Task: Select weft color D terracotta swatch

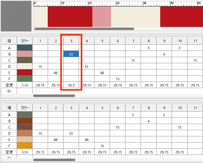Action: click(24, 133)
